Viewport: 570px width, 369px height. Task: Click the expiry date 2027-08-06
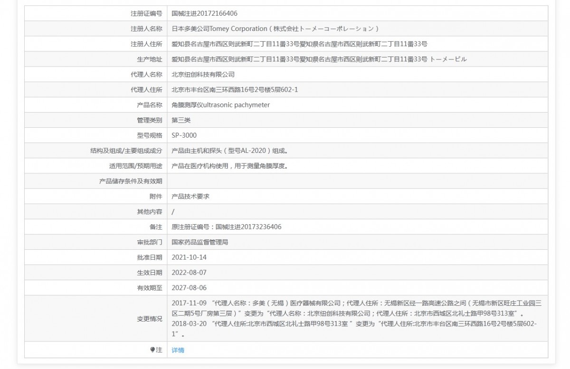189,288
